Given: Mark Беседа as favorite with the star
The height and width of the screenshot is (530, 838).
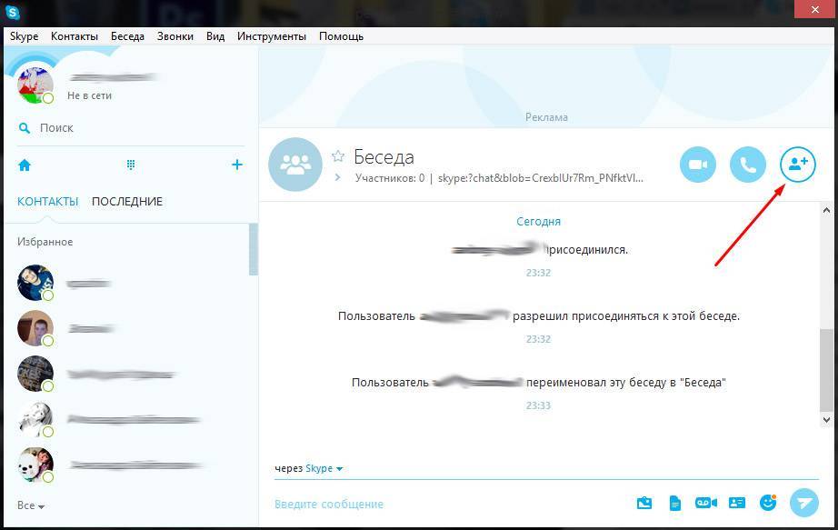Looking at the screenshot, I should (338, 156).
